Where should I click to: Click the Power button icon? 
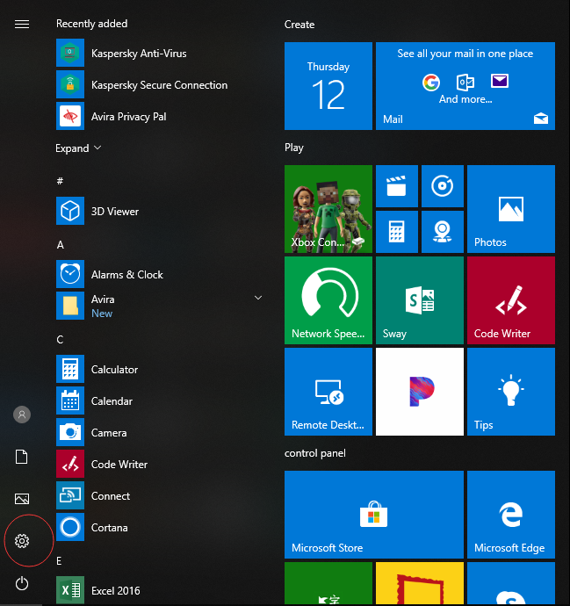pyautogui.click(x=22, y=583)
